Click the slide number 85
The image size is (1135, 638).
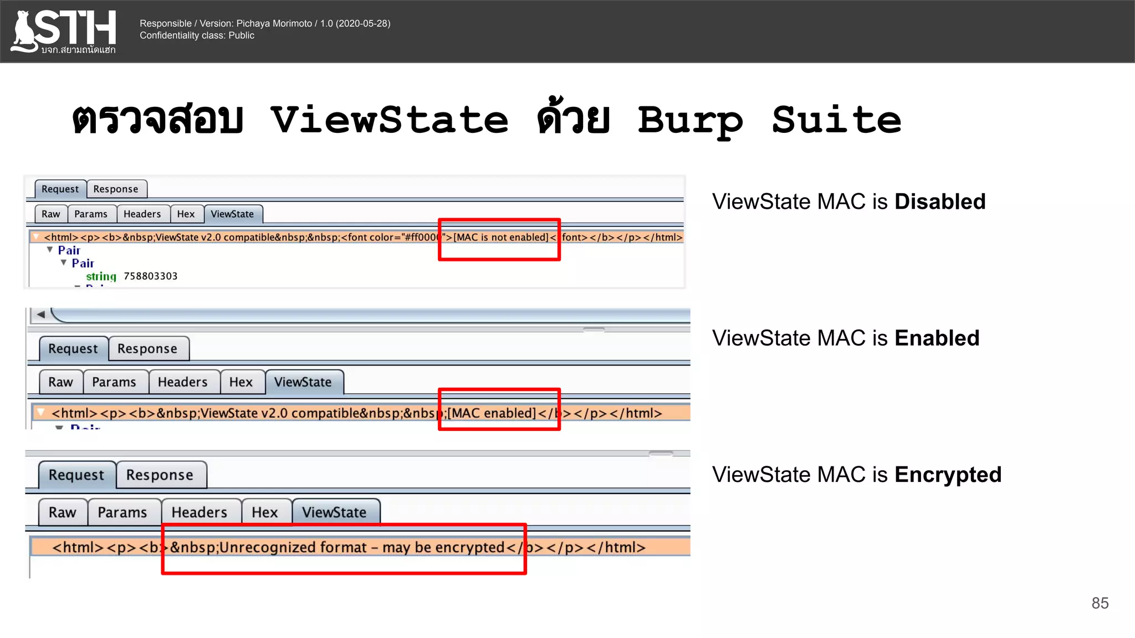coord(1100,603)
